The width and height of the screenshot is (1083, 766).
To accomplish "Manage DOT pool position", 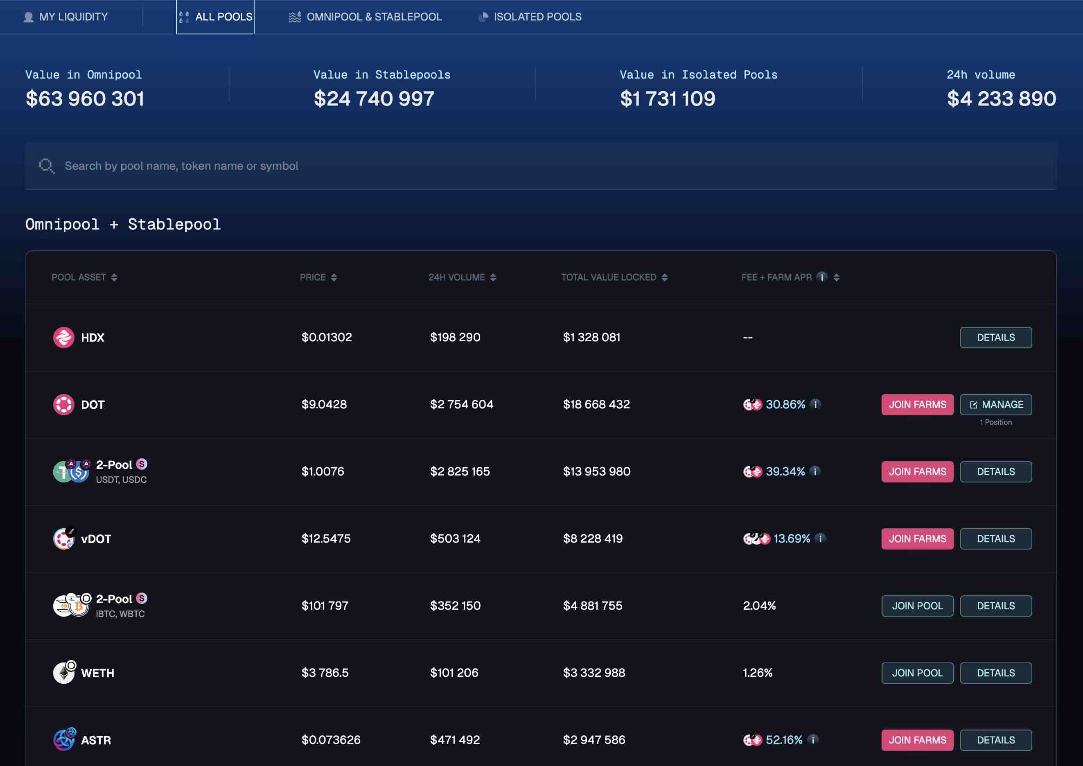I will [x=996, y=405].
